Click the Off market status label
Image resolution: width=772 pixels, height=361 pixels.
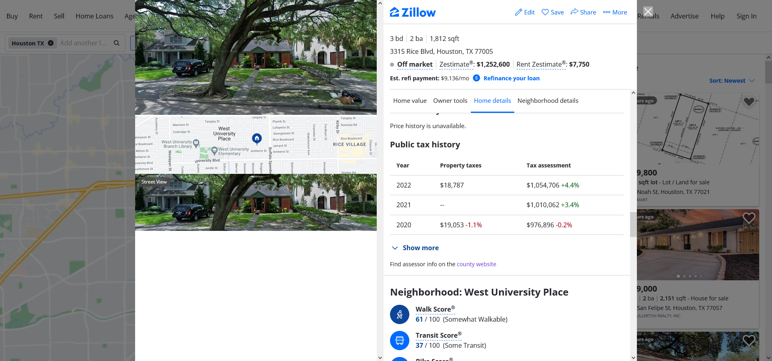click(415, 64)
